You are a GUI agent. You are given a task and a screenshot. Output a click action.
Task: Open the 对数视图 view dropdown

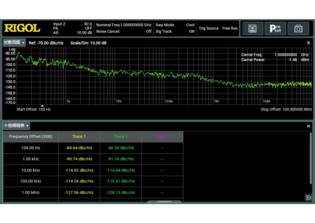click(14, 43)
